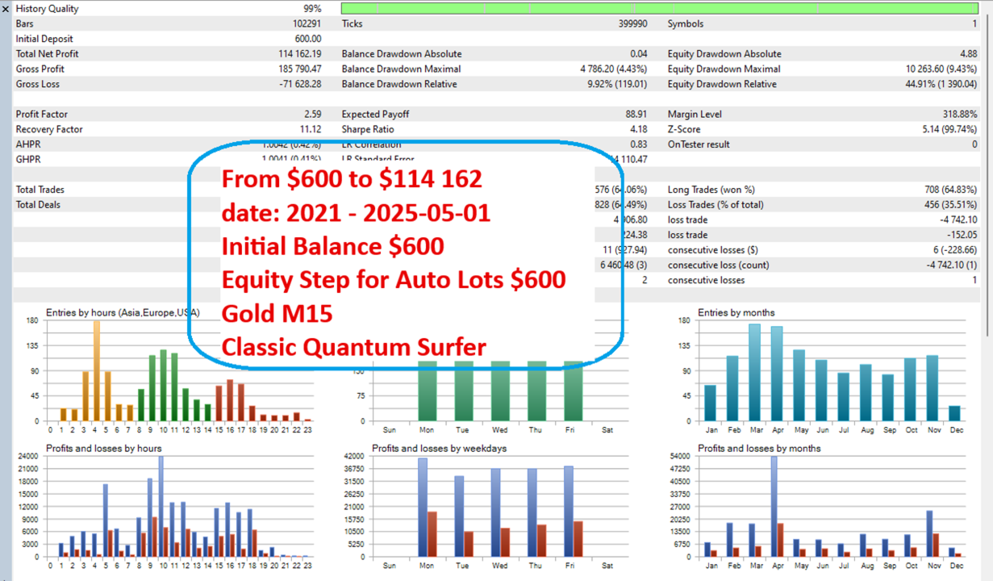Click the Mar bar in Entries by months
This screenshot has width=993, height=581.
point(754,372)
